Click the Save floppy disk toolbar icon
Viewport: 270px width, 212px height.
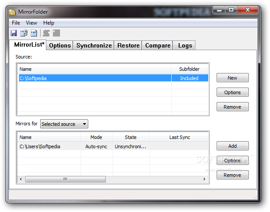coord(14,33)
